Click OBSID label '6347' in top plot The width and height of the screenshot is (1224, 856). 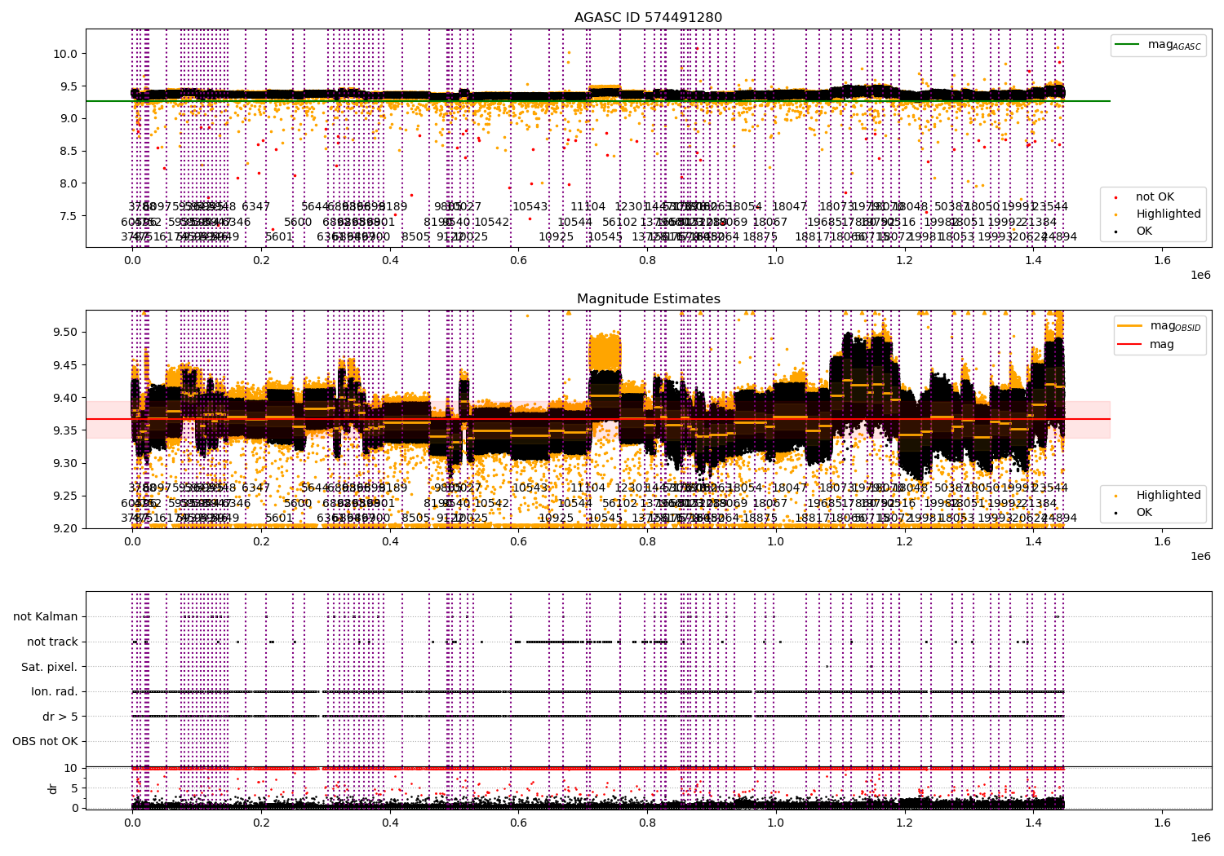click(x=255, y=207)
